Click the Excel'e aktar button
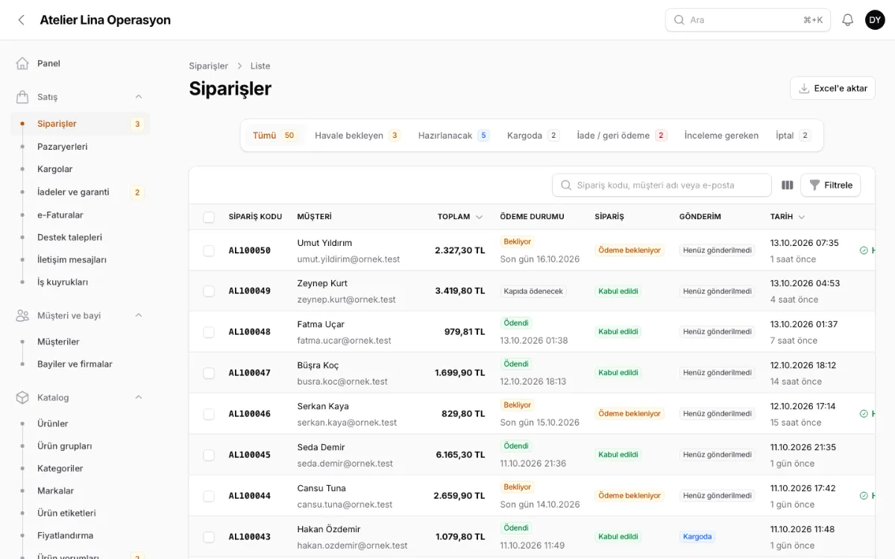This screenshot has height=559, width=895. 832,88
